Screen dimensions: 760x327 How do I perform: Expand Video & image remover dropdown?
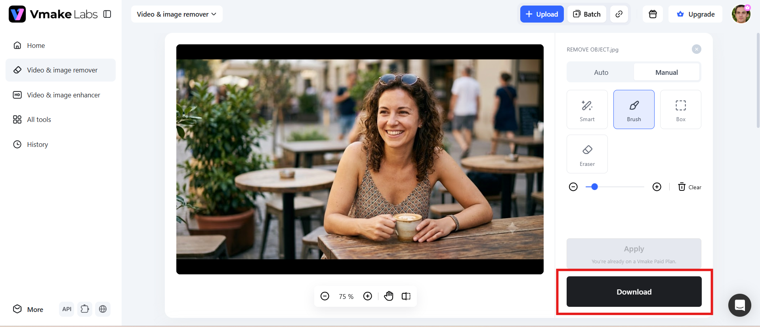pos(177,14)
